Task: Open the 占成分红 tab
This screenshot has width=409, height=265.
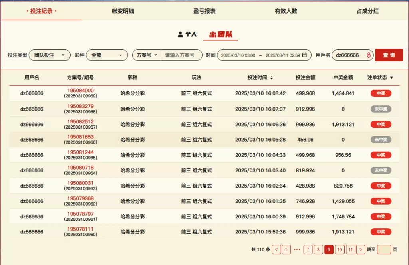Action: (x=367, y=11)
